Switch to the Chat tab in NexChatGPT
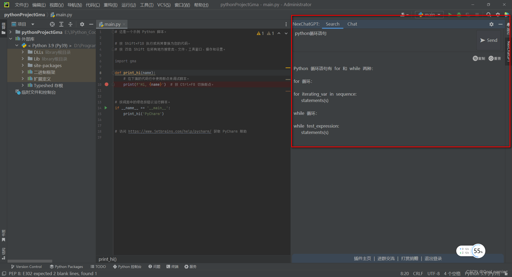 point(352,24)
